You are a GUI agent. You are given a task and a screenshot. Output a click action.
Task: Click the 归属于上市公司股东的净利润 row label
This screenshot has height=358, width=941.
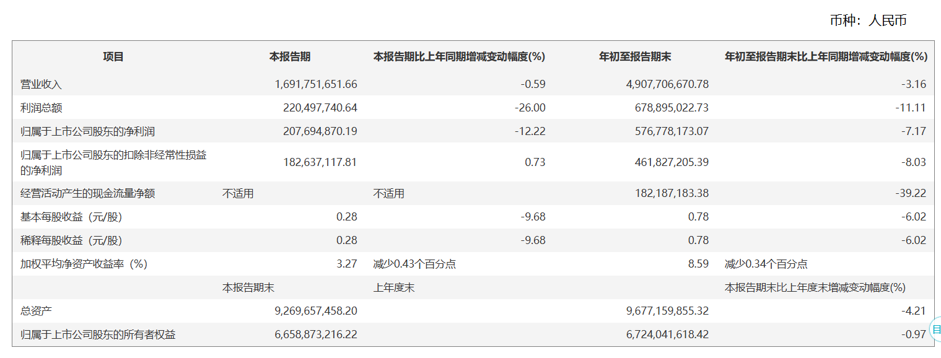click(x=87, y=131)
